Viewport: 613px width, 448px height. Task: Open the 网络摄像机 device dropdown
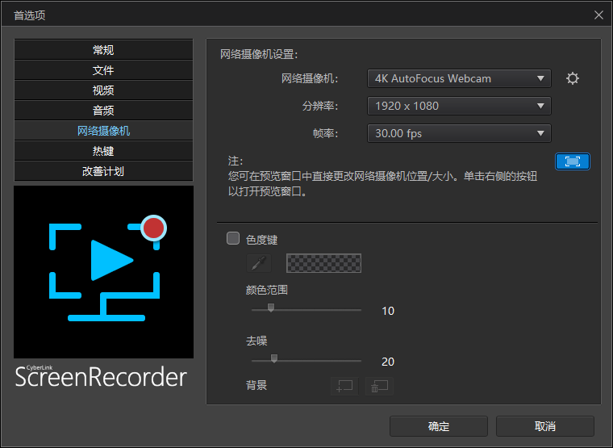pyautogui.click(x=459, y=78)
